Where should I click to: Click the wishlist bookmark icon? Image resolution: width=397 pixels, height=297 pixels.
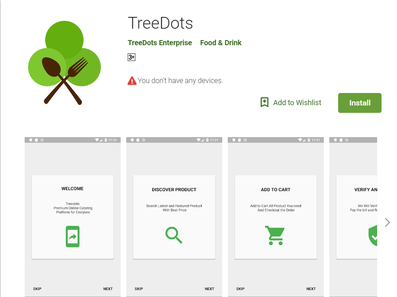tap(264, 103)
